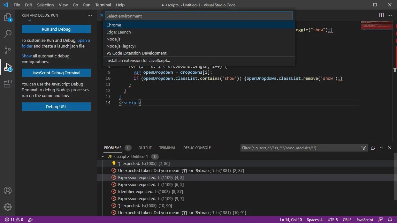
Task: Open the Debug Console tab
Action: tap(197, 148)
